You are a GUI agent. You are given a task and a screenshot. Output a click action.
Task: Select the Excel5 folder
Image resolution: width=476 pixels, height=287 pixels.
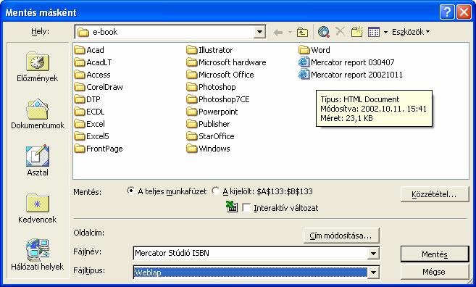(92, 136)
